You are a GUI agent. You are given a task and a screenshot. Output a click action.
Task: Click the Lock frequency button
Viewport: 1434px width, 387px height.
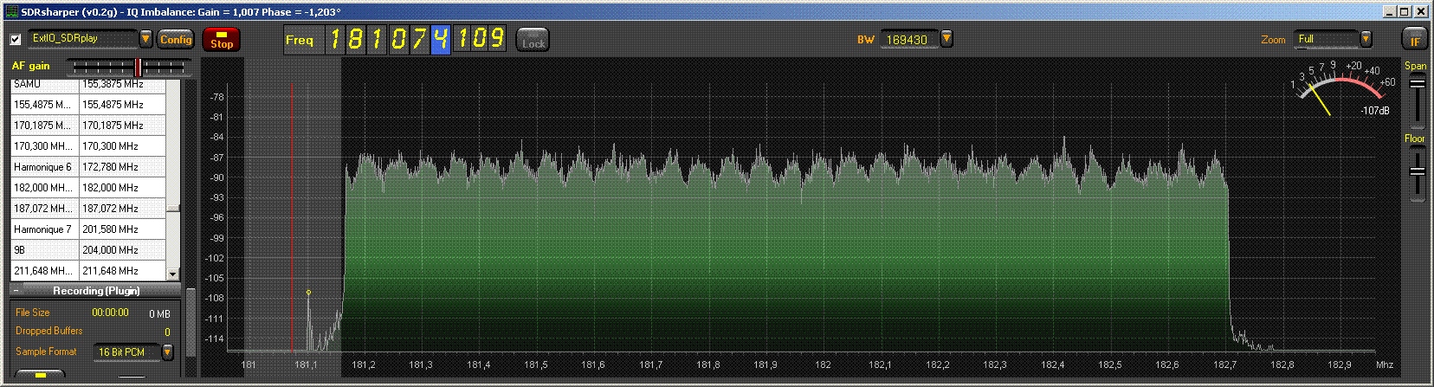tap(533, 40)
